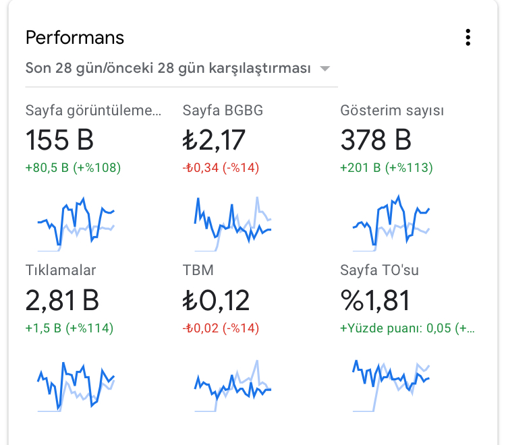
Task: Select the Sayfa görüntüleme metric label
Action: click(x=93, y=111)
